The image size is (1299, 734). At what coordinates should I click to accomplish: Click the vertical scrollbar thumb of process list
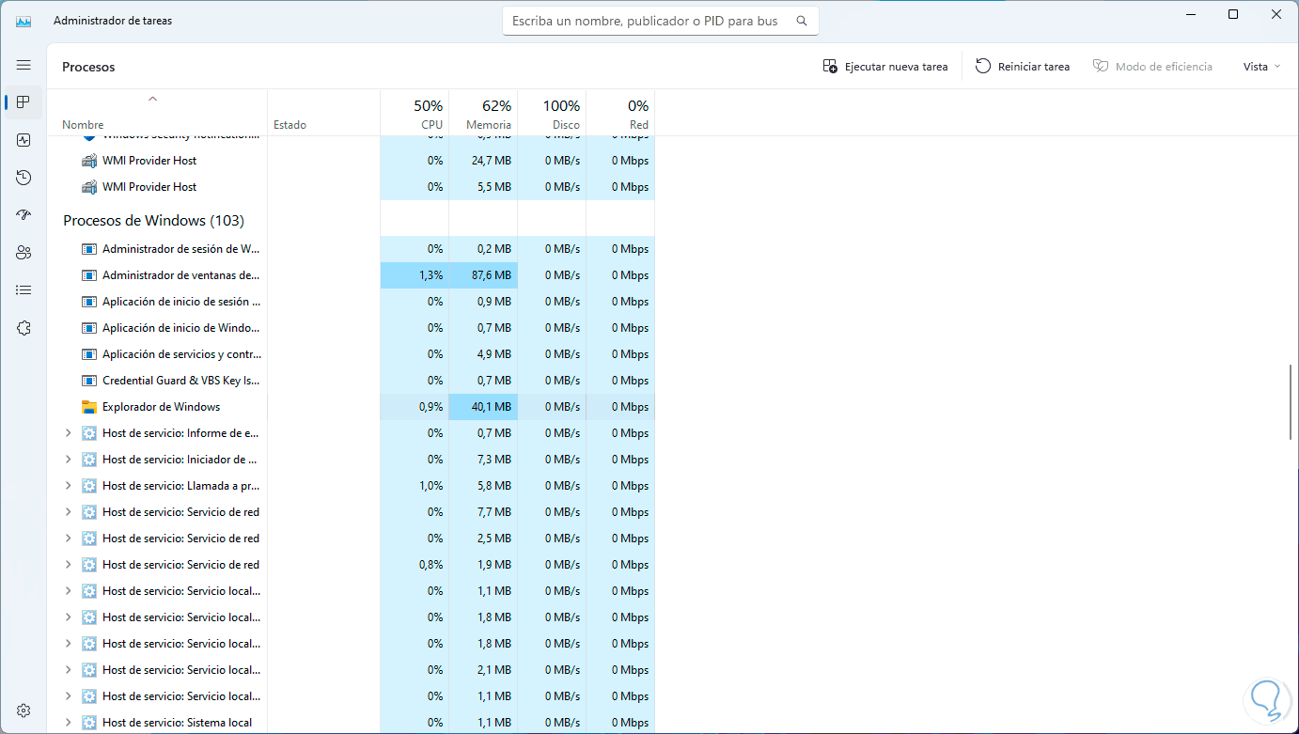pyautogui.click(x=1292, y=401)
